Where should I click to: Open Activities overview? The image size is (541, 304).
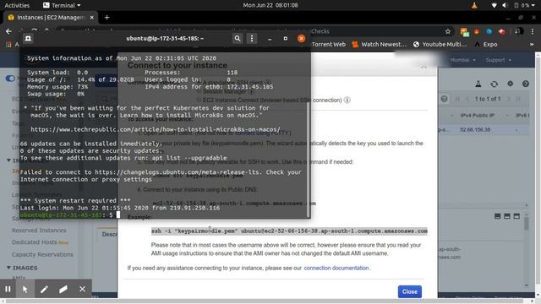tap(17, 5)
